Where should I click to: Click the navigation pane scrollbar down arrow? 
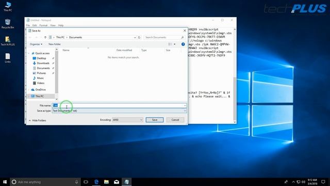[x=56, y=99]
